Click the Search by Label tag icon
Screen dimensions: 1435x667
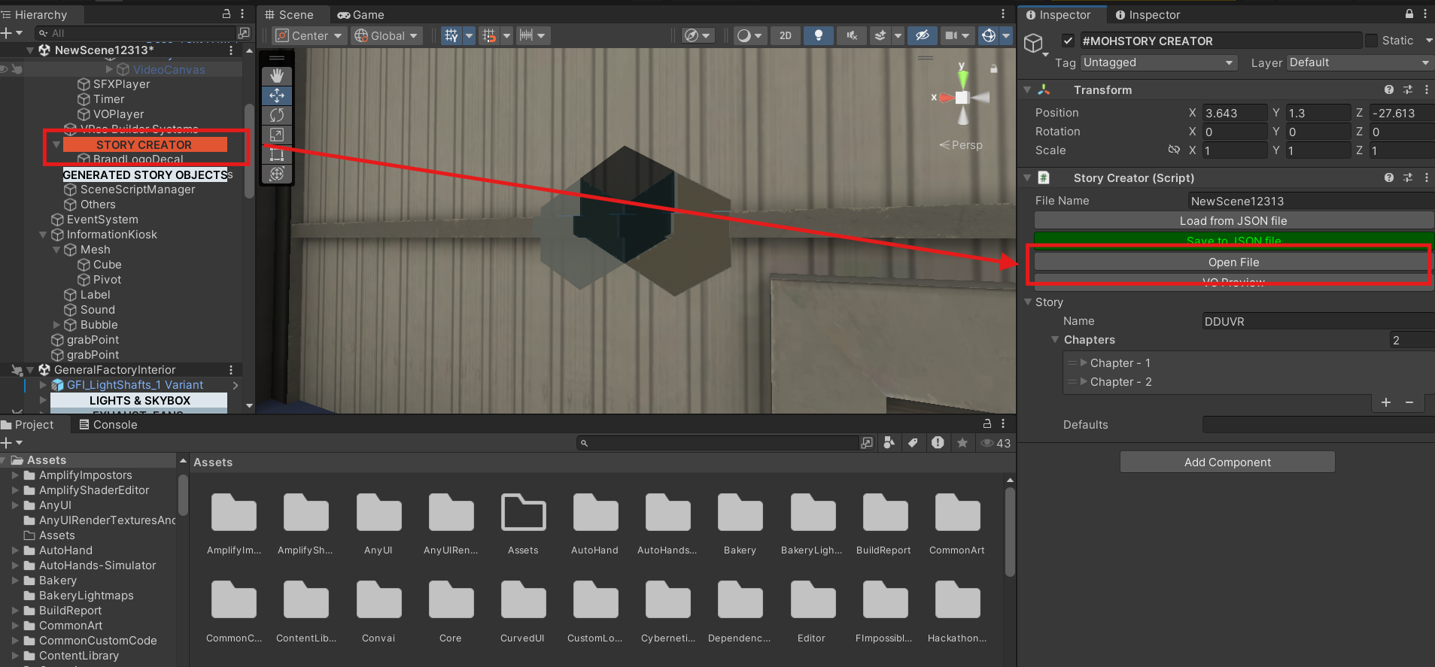coord(913,443)
